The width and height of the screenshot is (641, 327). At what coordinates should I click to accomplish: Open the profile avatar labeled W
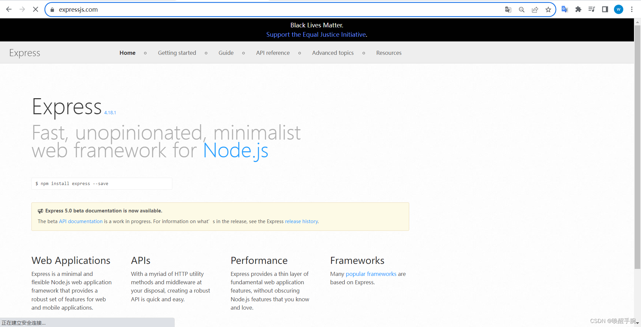[x=619, y=9]
